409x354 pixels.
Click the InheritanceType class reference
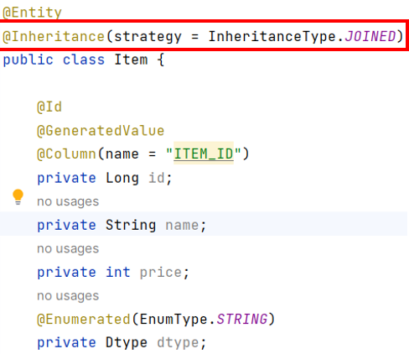tap(272, 37)
